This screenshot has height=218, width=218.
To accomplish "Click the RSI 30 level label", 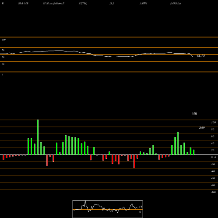I will tap(3, 64).
